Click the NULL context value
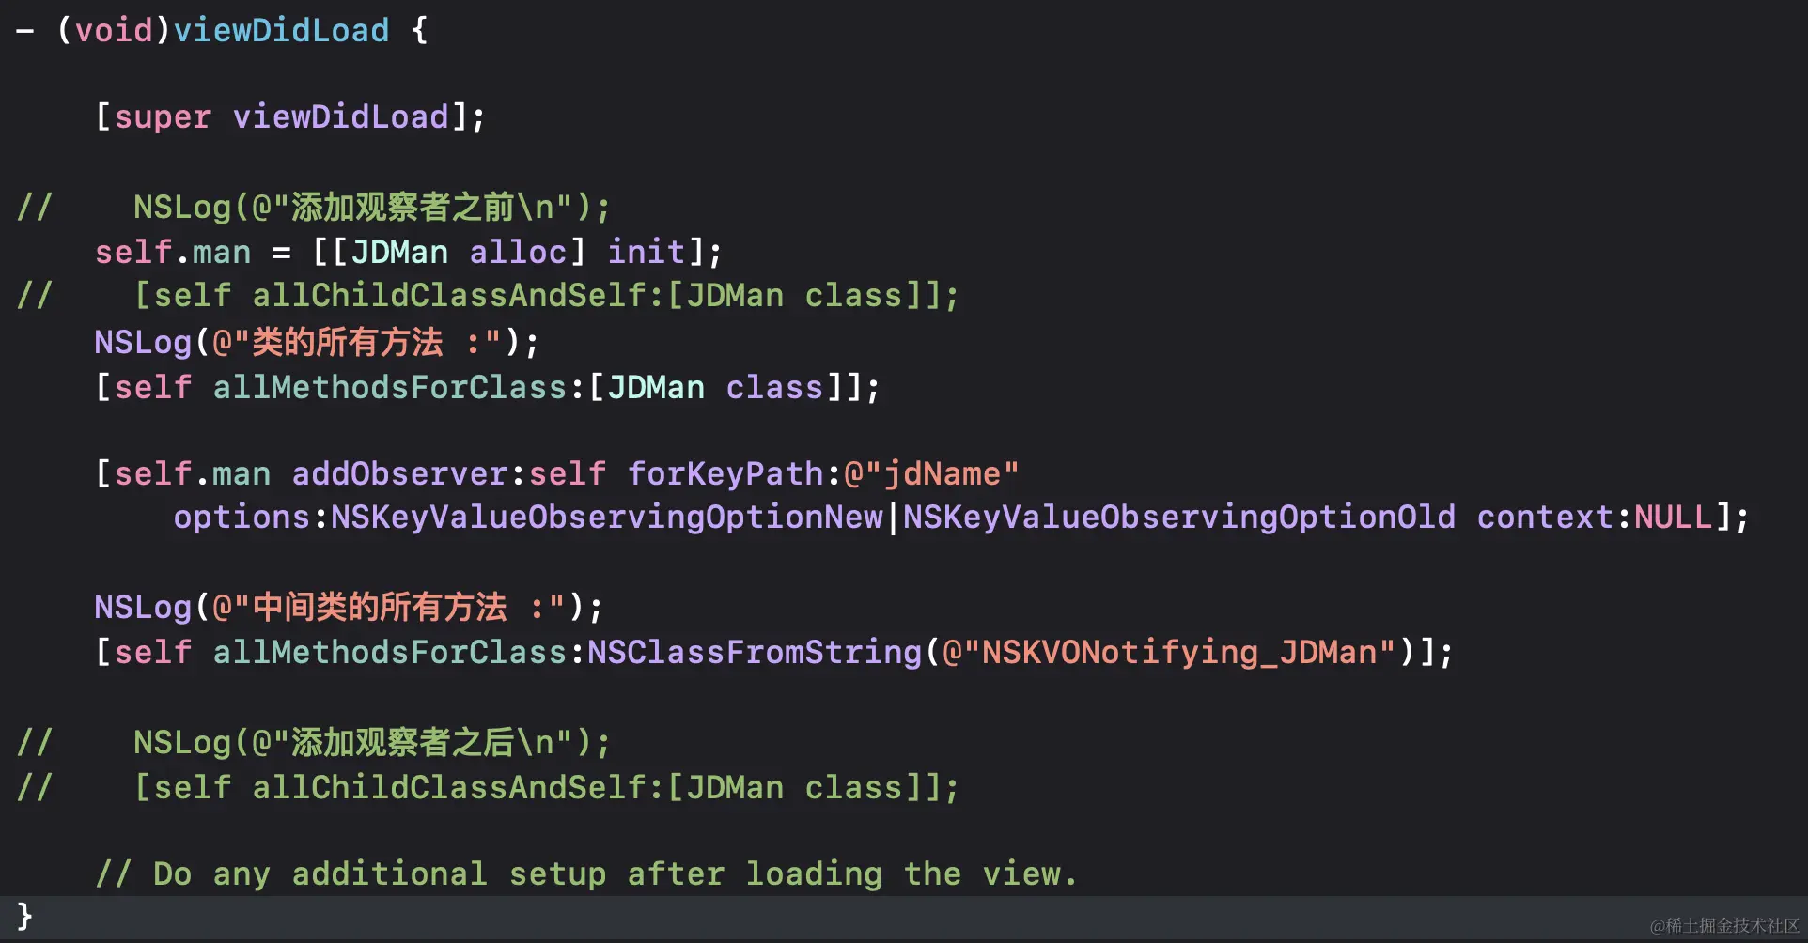Viewport: 1808px width, 943px height. pyautogui.click(x=1673, y=518)
